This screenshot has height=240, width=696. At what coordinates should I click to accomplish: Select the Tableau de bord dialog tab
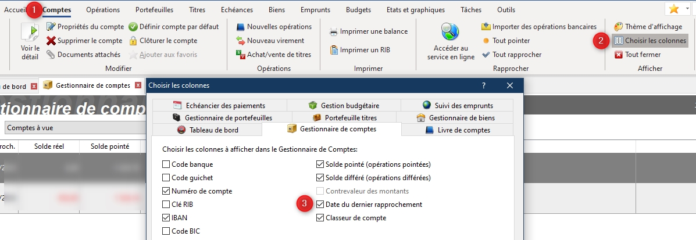pyautogui.click(x=207, y=130)
